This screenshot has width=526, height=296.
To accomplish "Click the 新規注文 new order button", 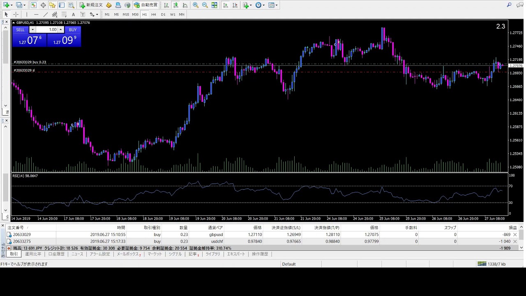I will [91, 5].
